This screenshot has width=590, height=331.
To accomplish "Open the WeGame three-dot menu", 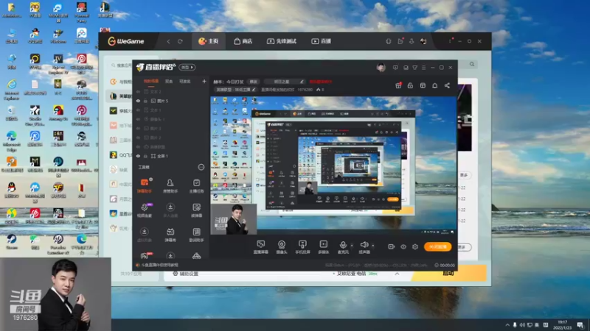I will pyautogui.click(x=450, y=41).
